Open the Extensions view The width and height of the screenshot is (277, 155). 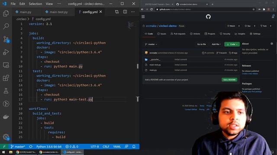point(6,78)
